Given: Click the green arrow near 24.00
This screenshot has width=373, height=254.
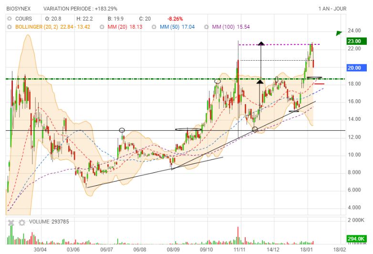Looking at the screenshot, I should coord(339,33).
